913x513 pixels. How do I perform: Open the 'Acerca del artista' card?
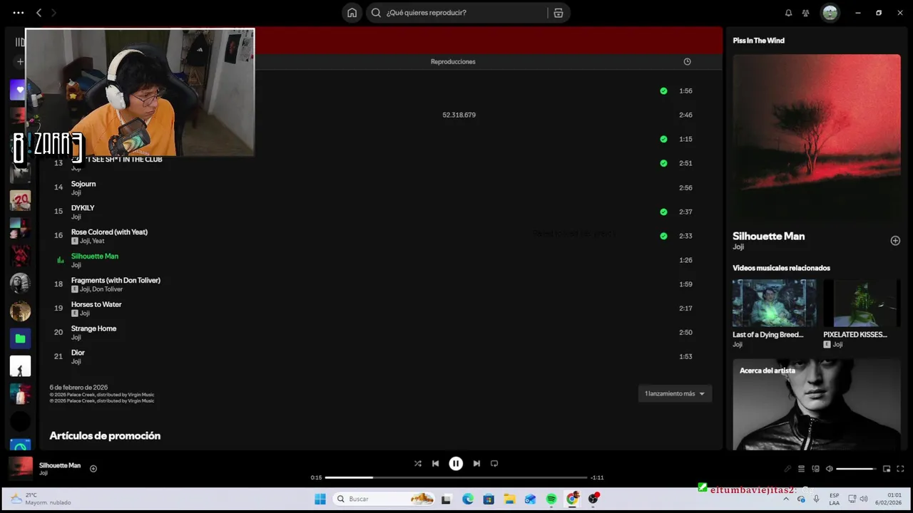point(817,405)
